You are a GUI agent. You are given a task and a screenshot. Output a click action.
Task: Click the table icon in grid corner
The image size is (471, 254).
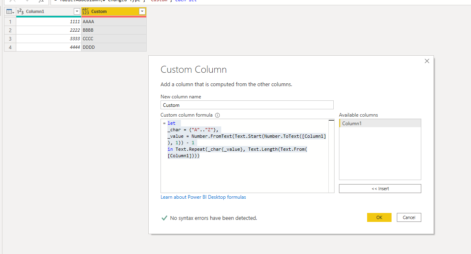[x=9, y=11]
